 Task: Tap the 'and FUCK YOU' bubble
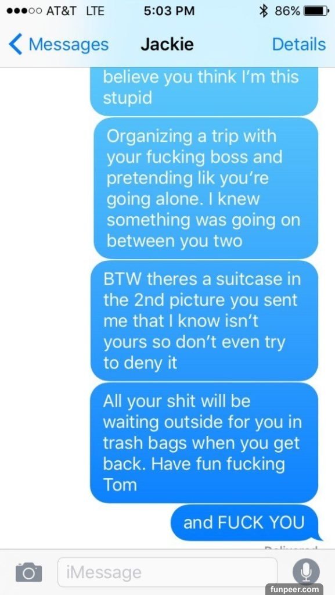[x=244, y=523]
